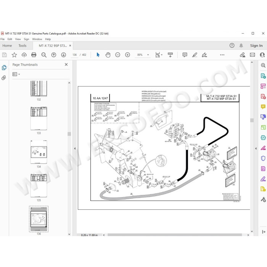Open the Sign menu
The image size is (267, 267).
[26, 39]
